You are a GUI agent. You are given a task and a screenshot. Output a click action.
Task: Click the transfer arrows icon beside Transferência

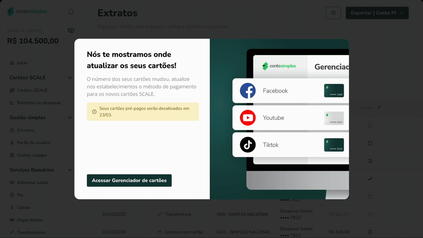coord(160,214)
